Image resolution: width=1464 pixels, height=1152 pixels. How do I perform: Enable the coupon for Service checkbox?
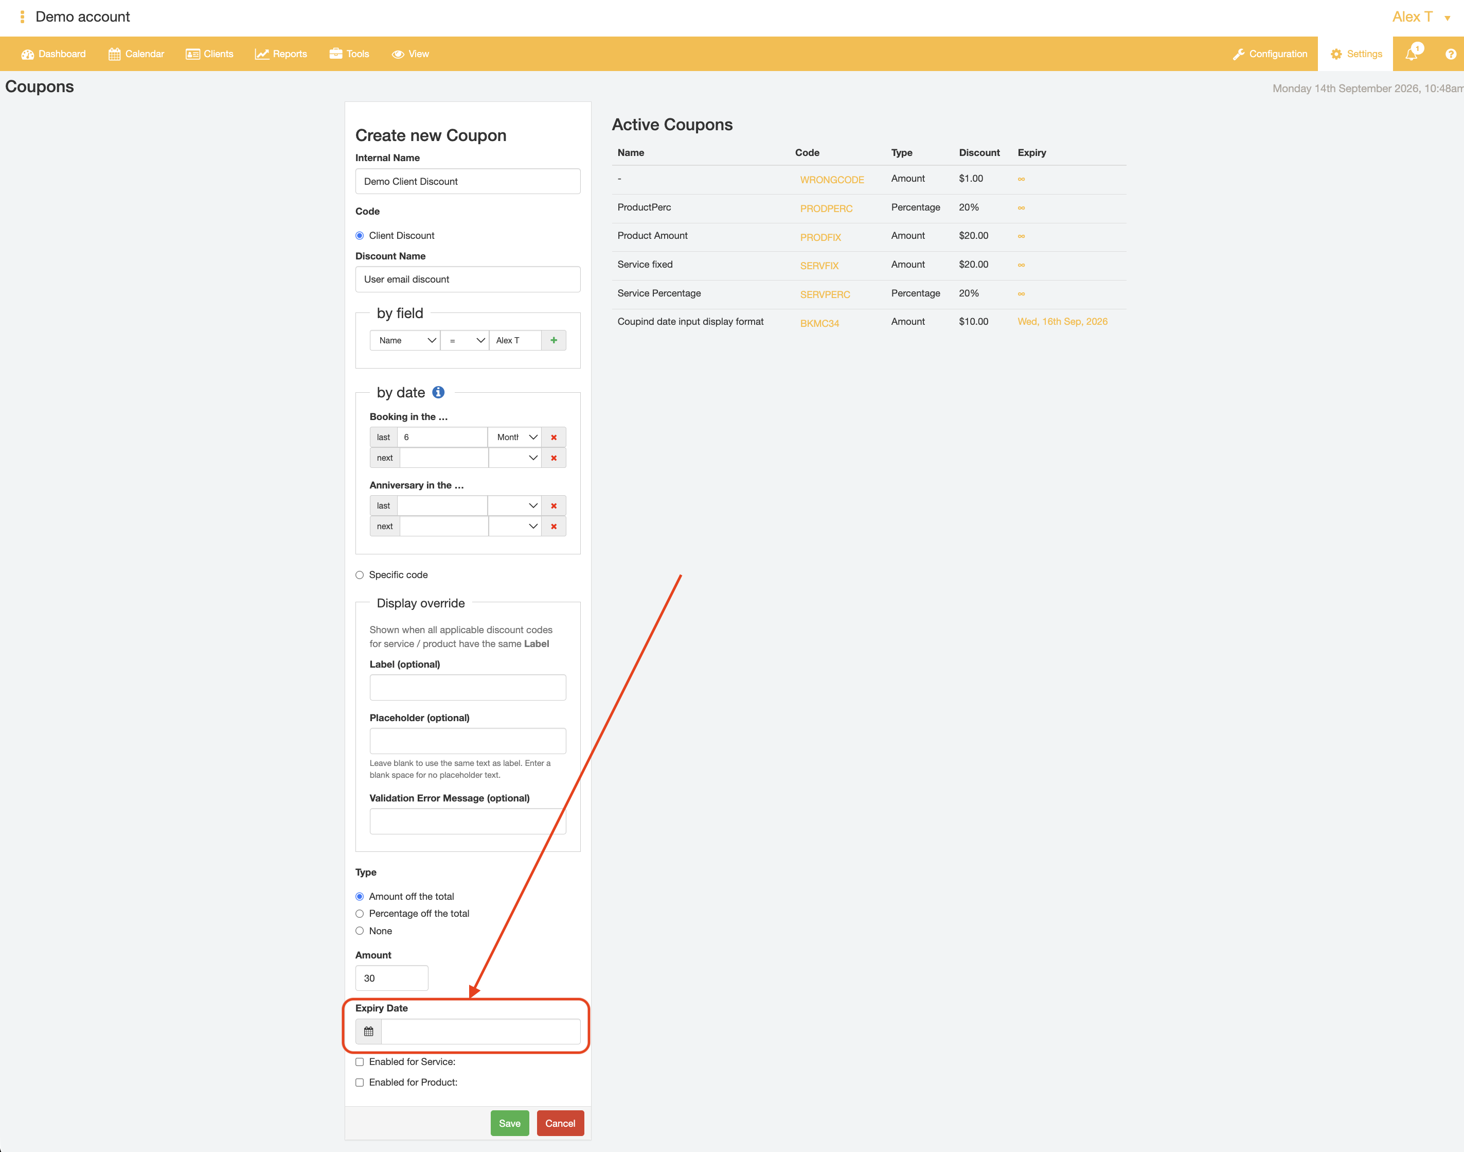(359, 1061)
